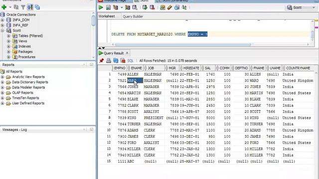The image size is (319, 179).
Task: Click the print icon in Query Result
Action: point(109,61)
